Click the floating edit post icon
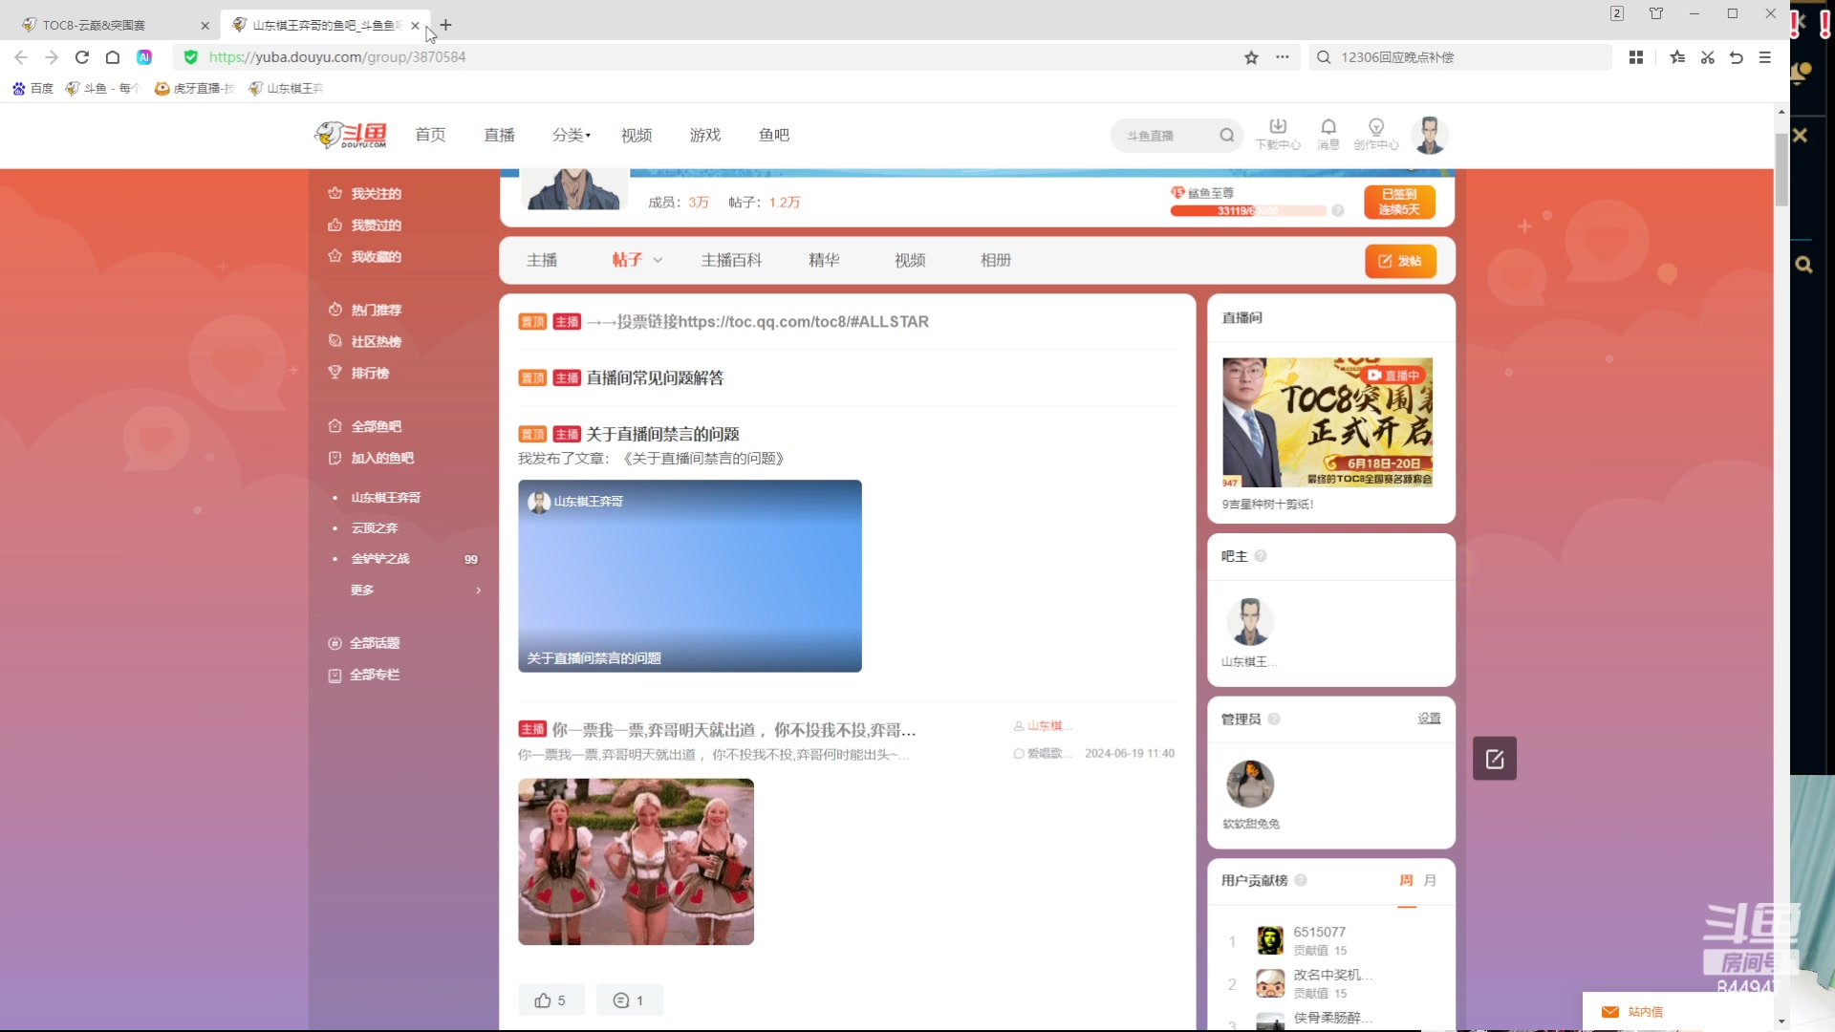Screen dimensions: 1835x1032 click(1494, 759)
